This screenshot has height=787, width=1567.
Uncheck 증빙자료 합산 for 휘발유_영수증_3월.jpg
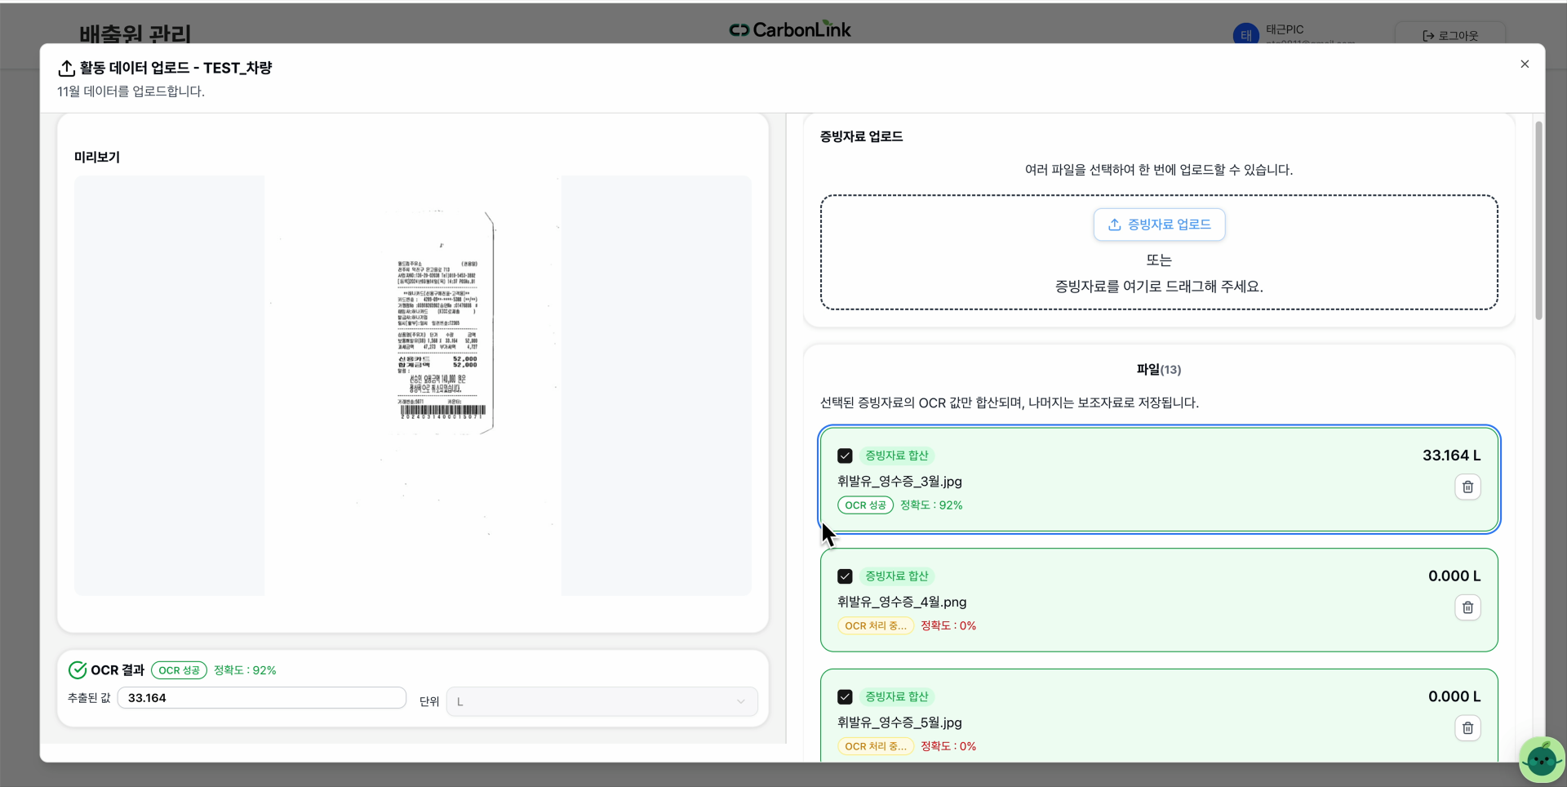(x=845, y=456)
